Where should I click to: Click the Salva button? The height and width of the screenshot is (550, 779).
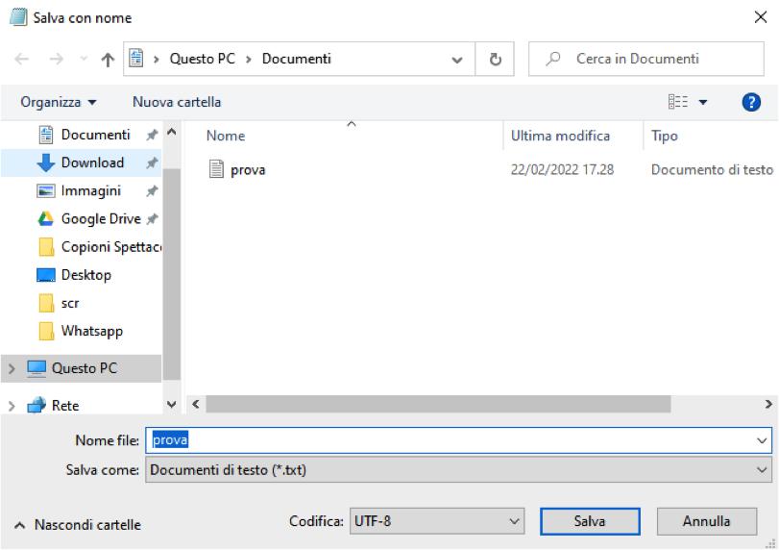[x=590, y=521]
